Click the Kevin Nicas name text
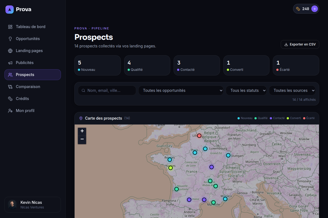The height and width of the screenshot is (218, 328). 31,202
